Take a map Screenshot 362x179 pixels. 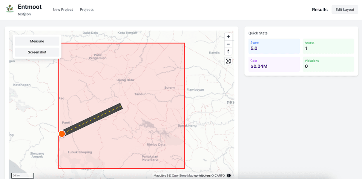click(x=37, y=52)
